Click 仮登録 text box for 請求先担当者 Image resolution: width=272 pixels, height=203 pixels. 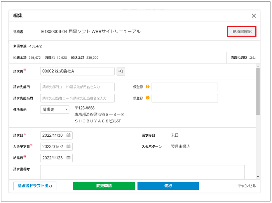point(185,98)
